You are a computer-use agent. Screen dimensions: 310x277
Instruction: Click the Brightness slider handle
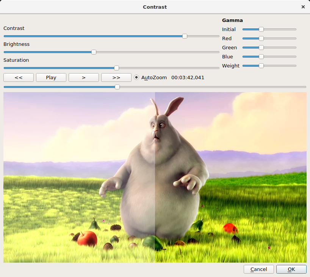(94, 52)
